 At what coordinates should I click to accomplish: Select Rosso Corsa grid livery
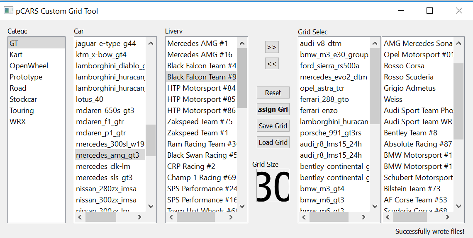click(x=418, y=65)
